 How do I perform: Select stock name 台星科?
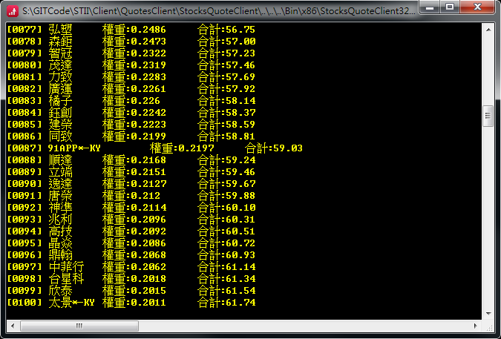(67, 279)
